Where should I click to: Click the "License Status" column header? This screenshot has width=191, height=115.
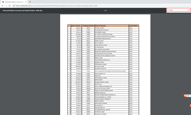pos(134,26)
